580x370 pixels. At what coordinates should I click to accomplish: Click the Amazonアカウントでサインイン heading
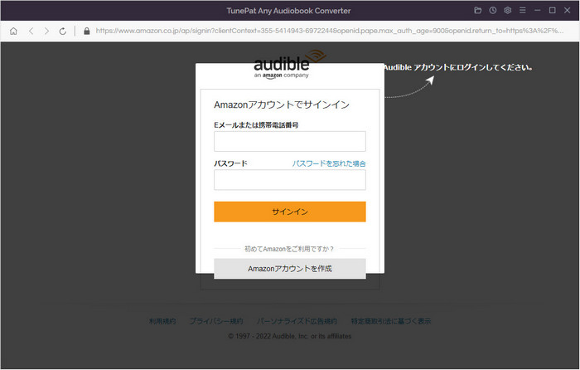tap(282, 105)
